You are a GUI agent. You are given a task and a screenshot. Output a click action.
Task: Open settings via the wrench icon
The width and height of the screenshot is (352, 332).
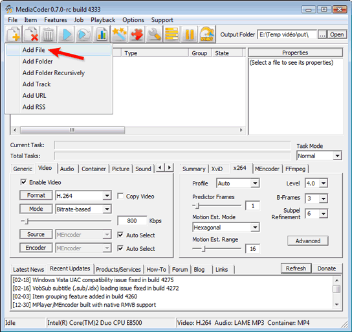[x=154, y=34]
